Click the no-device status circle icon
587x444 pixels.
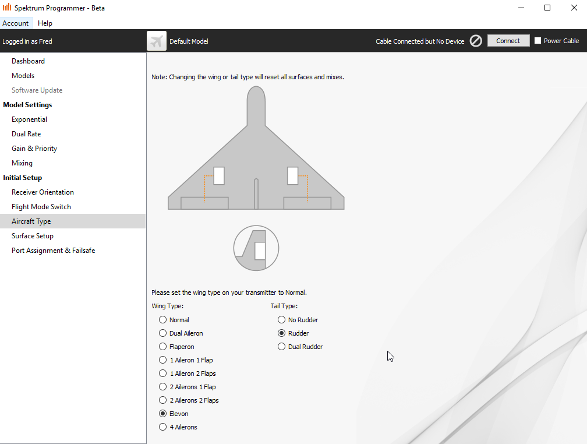pos(476,41)
